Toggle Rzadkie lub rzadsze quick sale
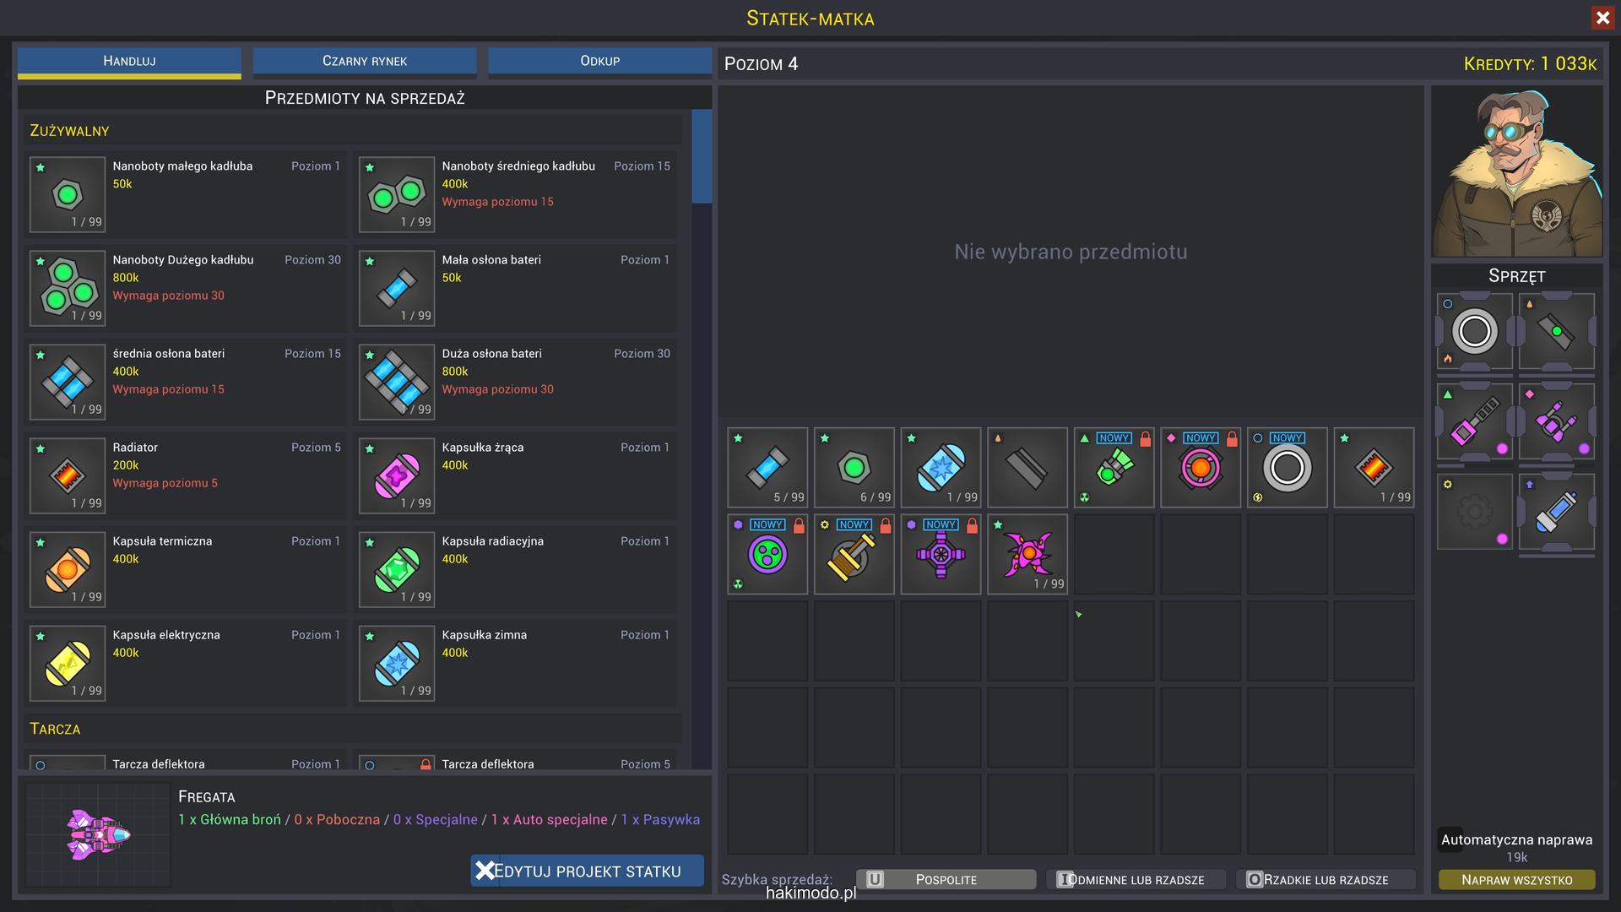1621x912 pixels. [x=1326, y=880]
